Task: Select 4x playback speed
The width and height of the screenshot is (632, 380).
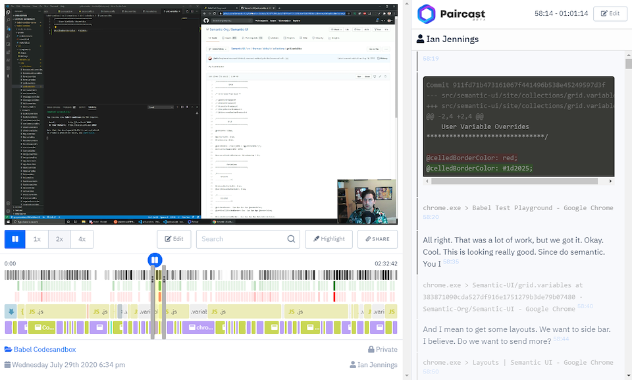Action: coord(82,239)
